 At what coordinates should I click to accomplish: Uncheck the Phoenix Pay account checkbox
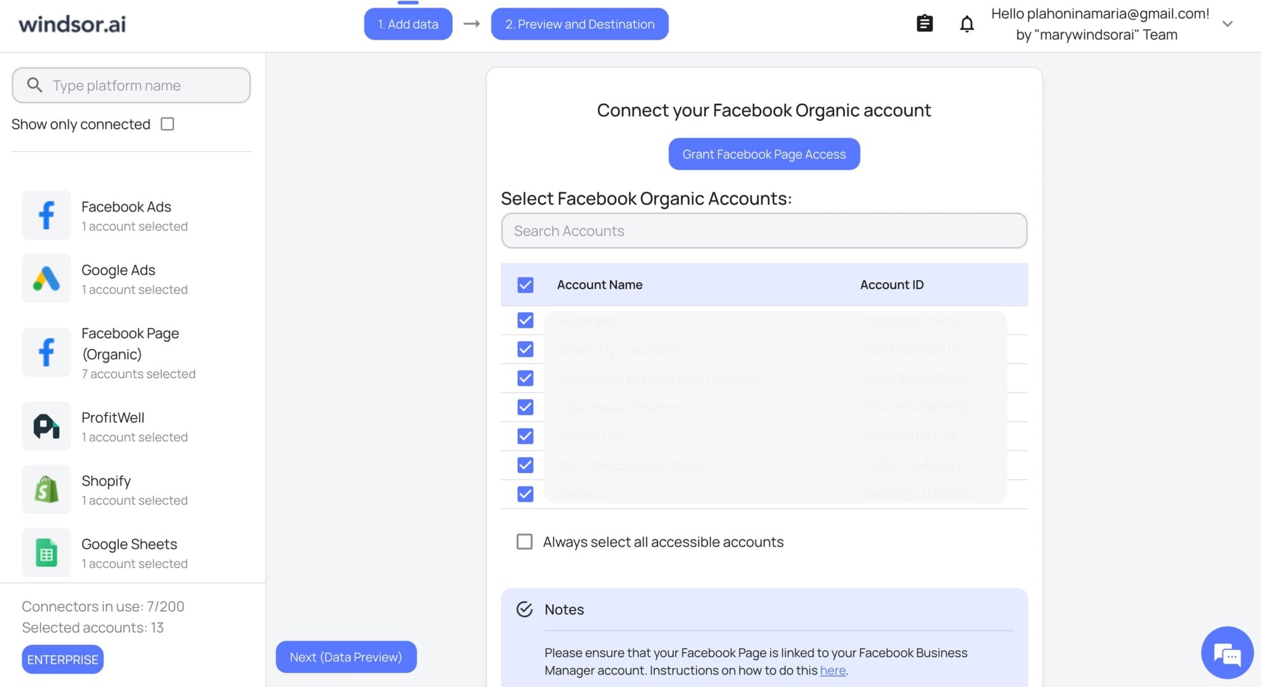[525, 436]
